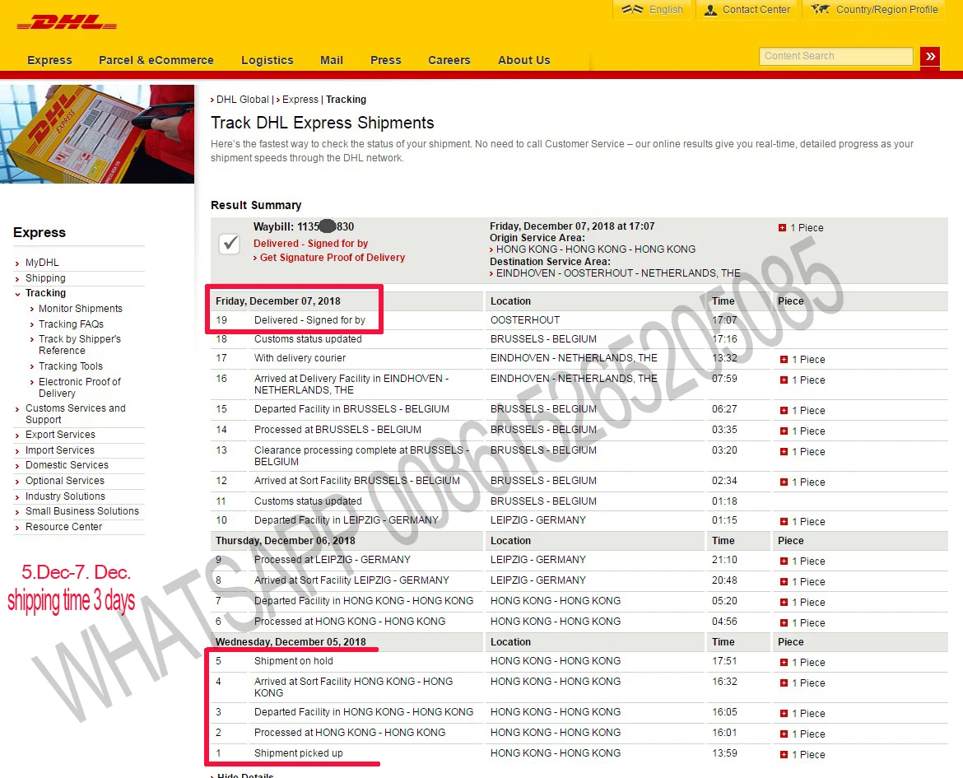Click the world map Country/Region icon
Screen dimensions: 963x778
pyautogui.click(x=820, y=10)
